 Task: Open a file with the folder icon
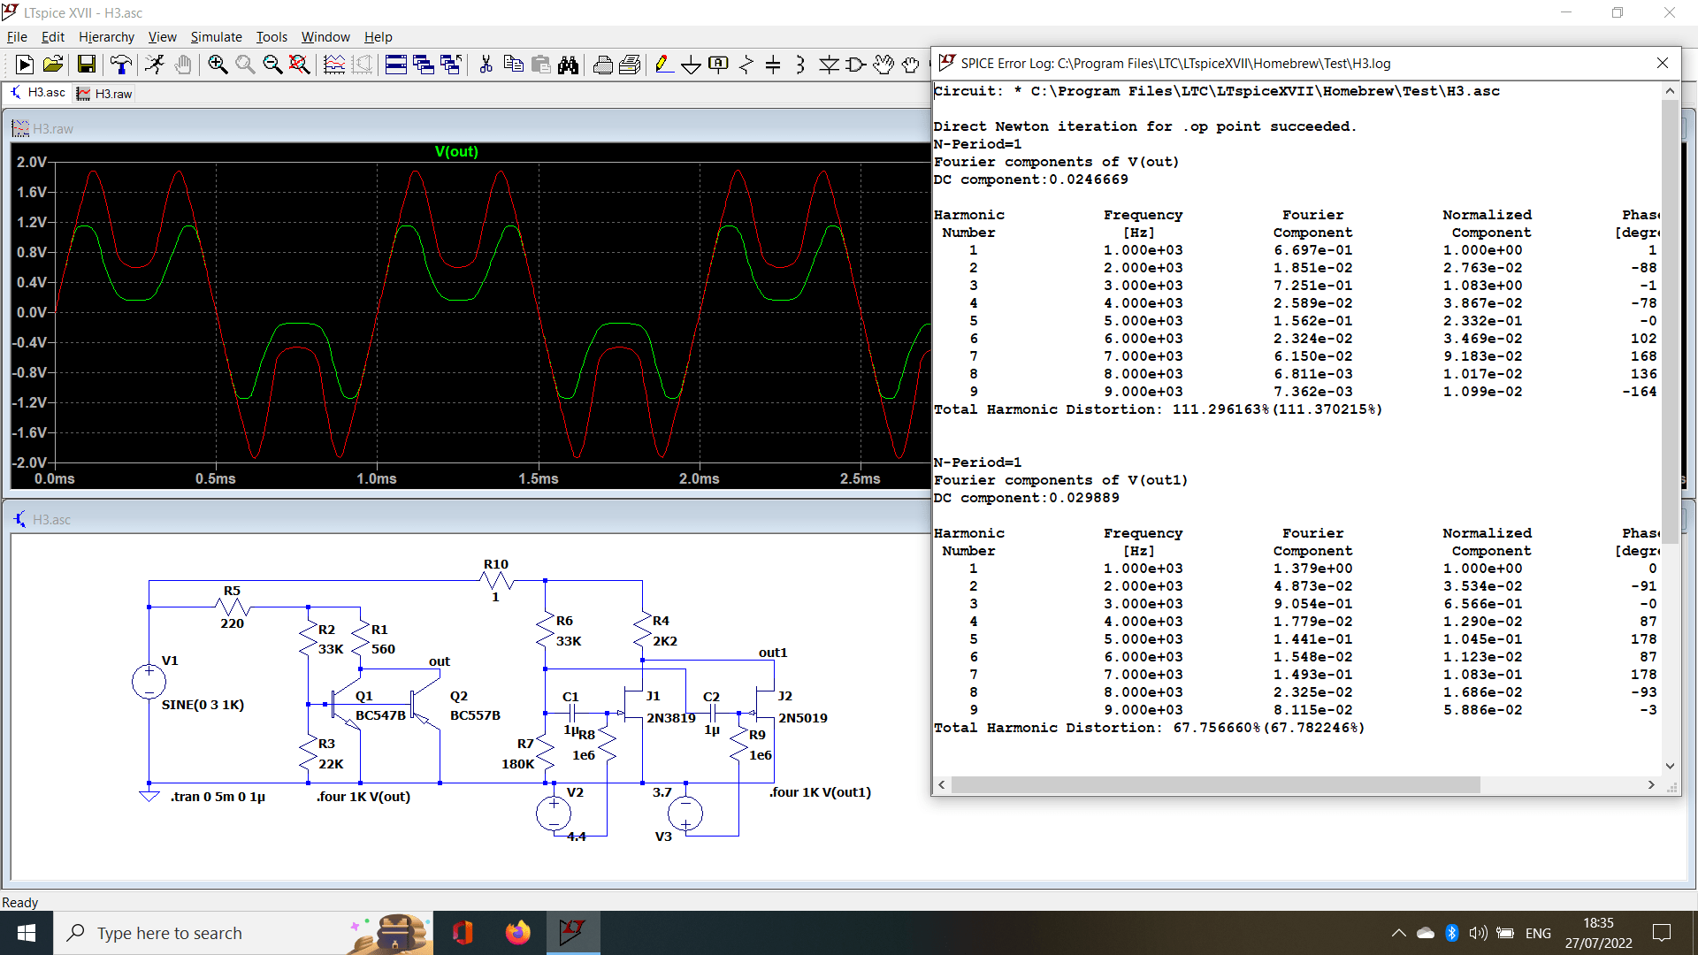[x=53, y=64]
